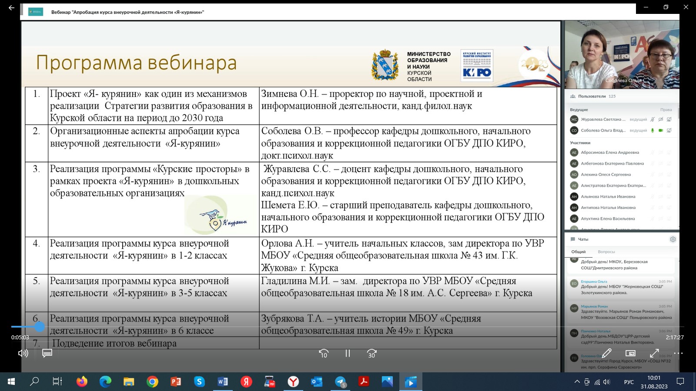This screenshot has height=391, width=696.
Task: Click the КИРО logo on the slide
Action: point(477,66)
